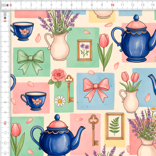Screen dimensions: 156x156
Task: Select the golden key on pink square
Action: click(94, 130)
